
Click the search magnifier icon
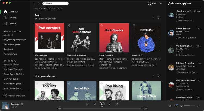[x=44, y=4]
